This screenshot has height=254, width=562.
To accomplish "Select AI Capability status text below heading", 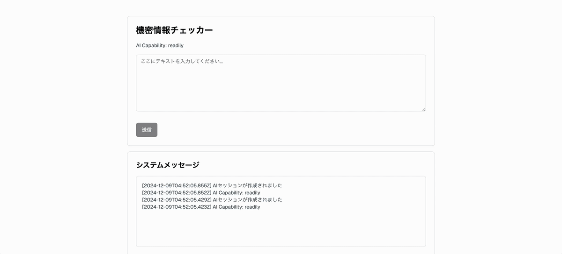I will point(159,46).
